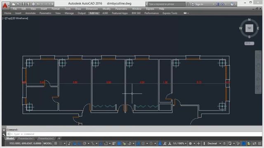Open the Dimension menu

[x=92, y=9]
